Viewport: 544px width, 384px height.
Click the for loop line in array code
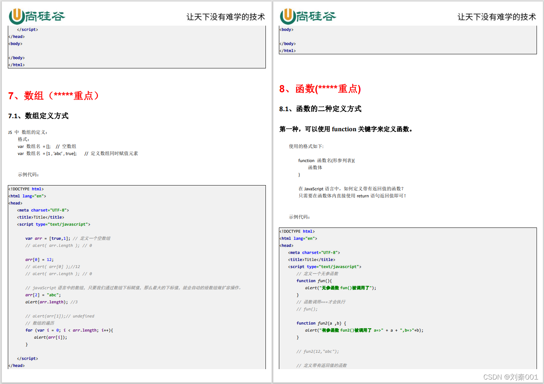point(69,330)
